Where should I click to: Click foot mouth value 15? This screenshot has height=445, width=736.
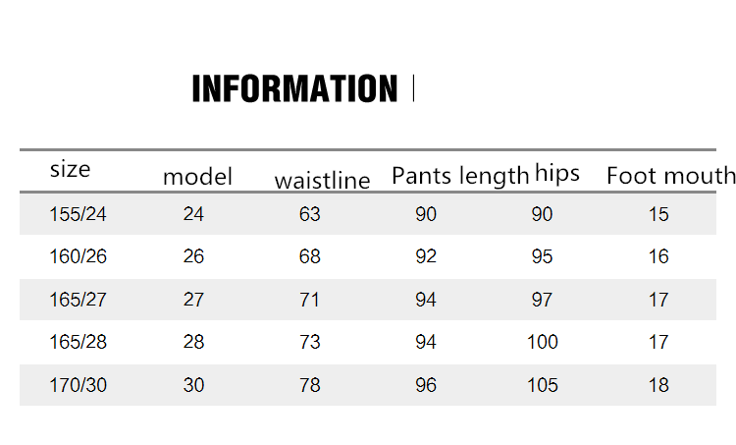[x=658, y=214]
